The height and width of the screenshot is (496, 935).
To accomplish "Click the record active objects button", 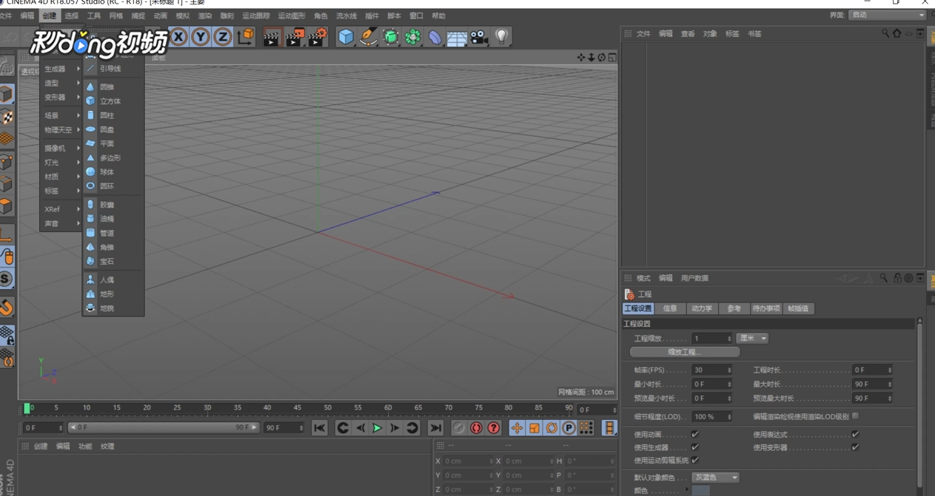I will (x=459, y=428).
